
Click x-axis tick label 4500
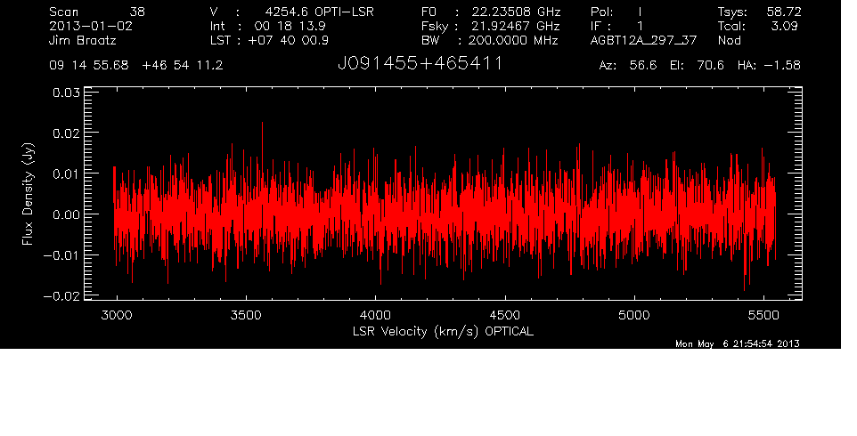[x=505, y=315]
